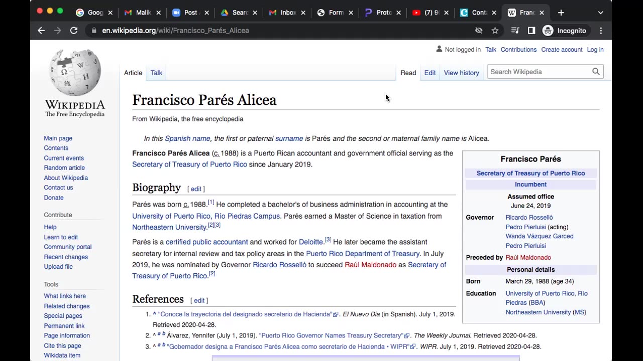Open Puerto Rico Department of Treasury link
This screenshot has width=643, height=361.
click(363, 254)
